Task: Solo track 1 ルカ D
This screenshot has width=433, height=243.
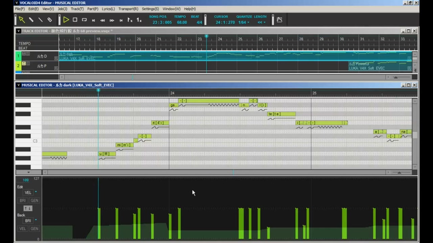Action: [x=28, y=54]
